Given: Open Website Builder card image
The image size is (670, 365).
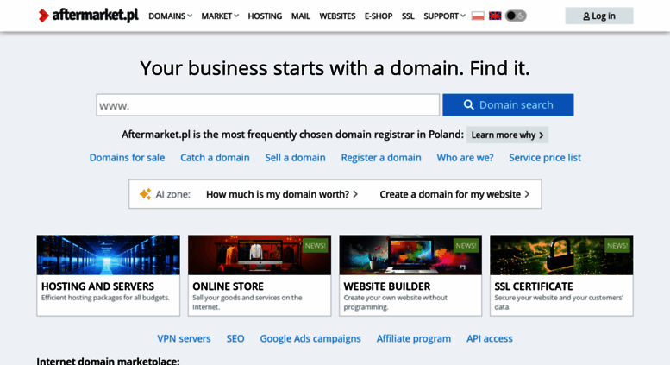Looking at the screenshot, I should tap(410, 255).
